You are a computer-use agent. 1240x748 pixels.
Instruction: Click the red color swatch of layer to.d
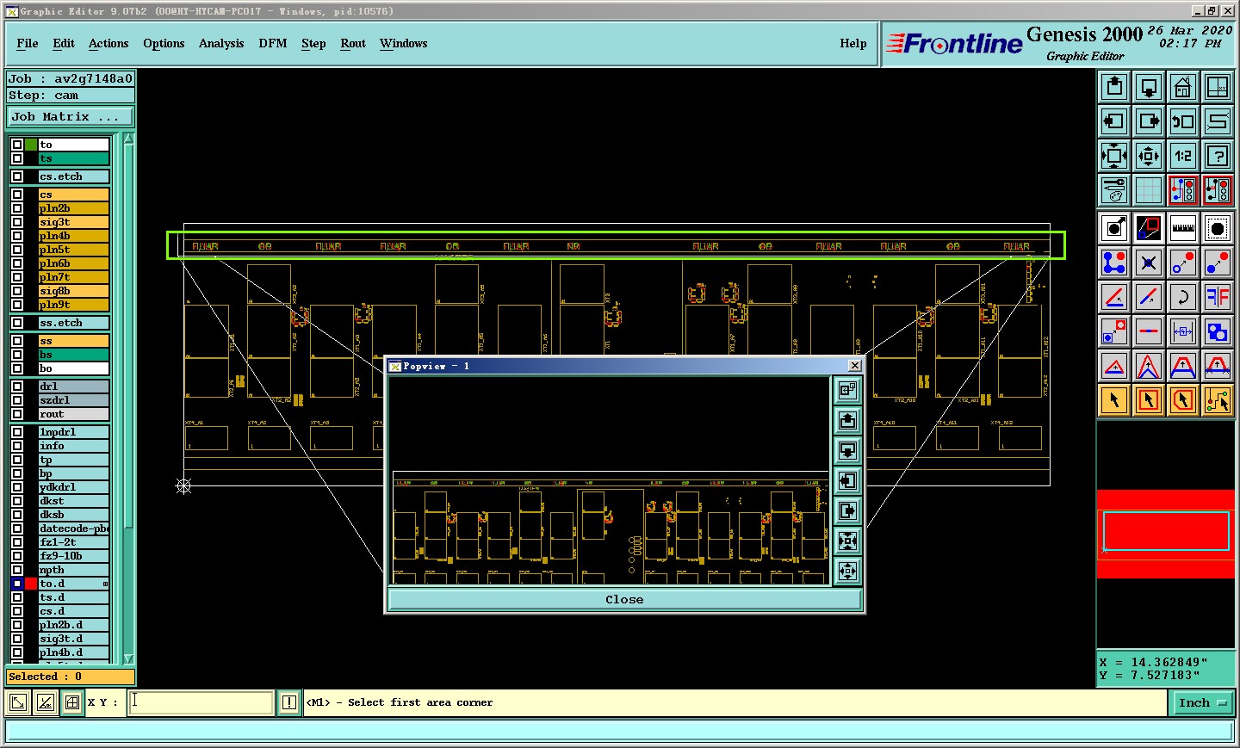tap(31, 584)
